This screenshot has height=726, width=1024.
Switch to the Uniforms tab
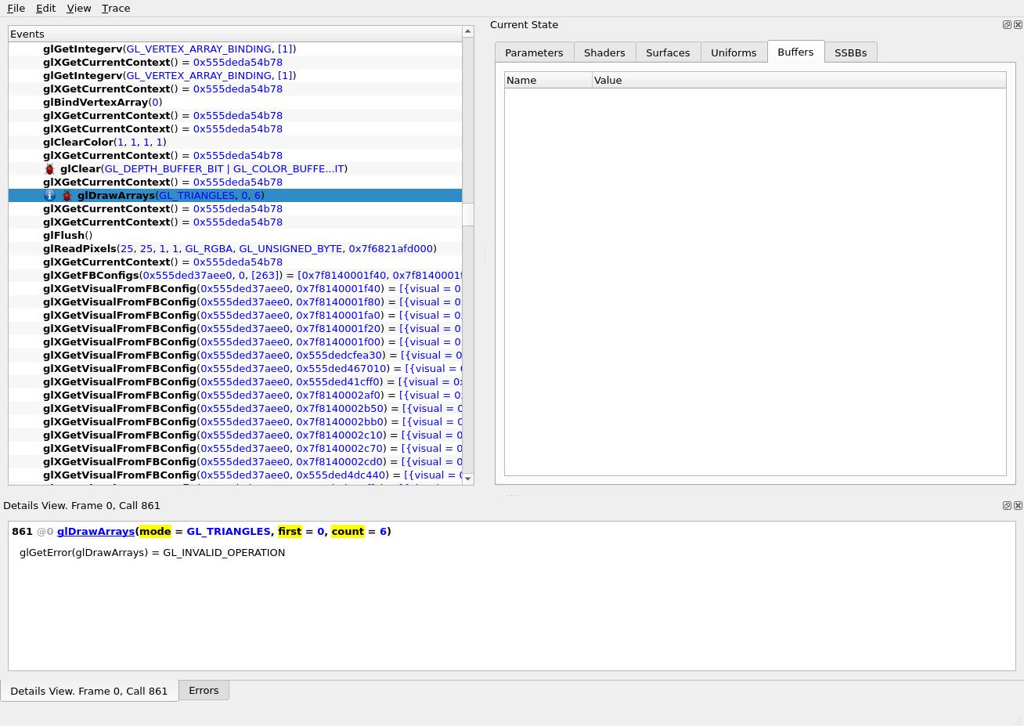pyautogui.click(x=734, y=52)
